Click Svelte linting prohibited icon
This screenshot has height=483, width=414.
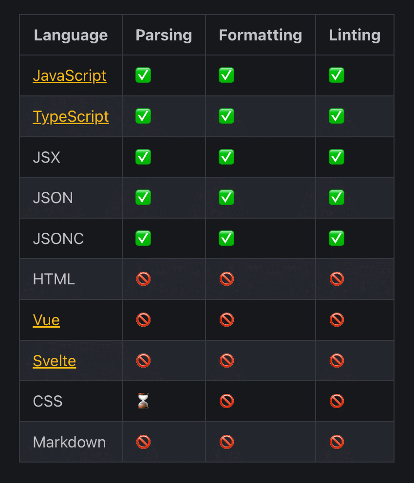pyautogui.click(x=337, y=360)
